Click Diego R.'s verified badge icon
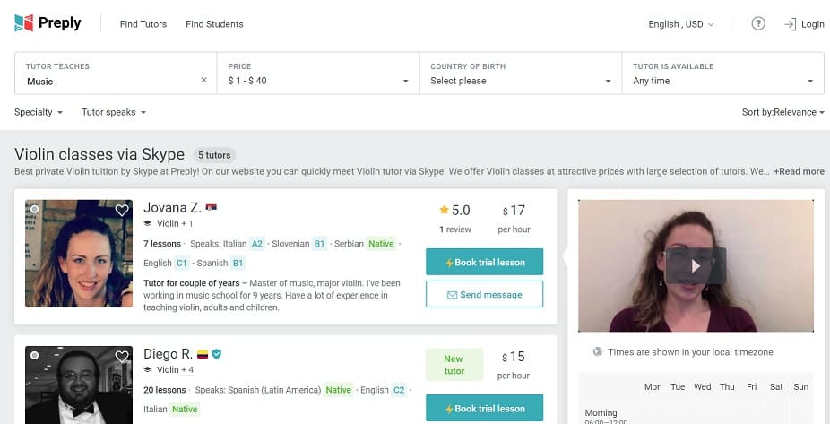 [216, 354]
